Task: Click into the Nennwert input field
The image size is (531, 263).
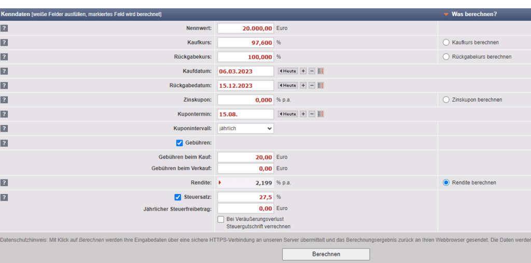Action: 245,28
